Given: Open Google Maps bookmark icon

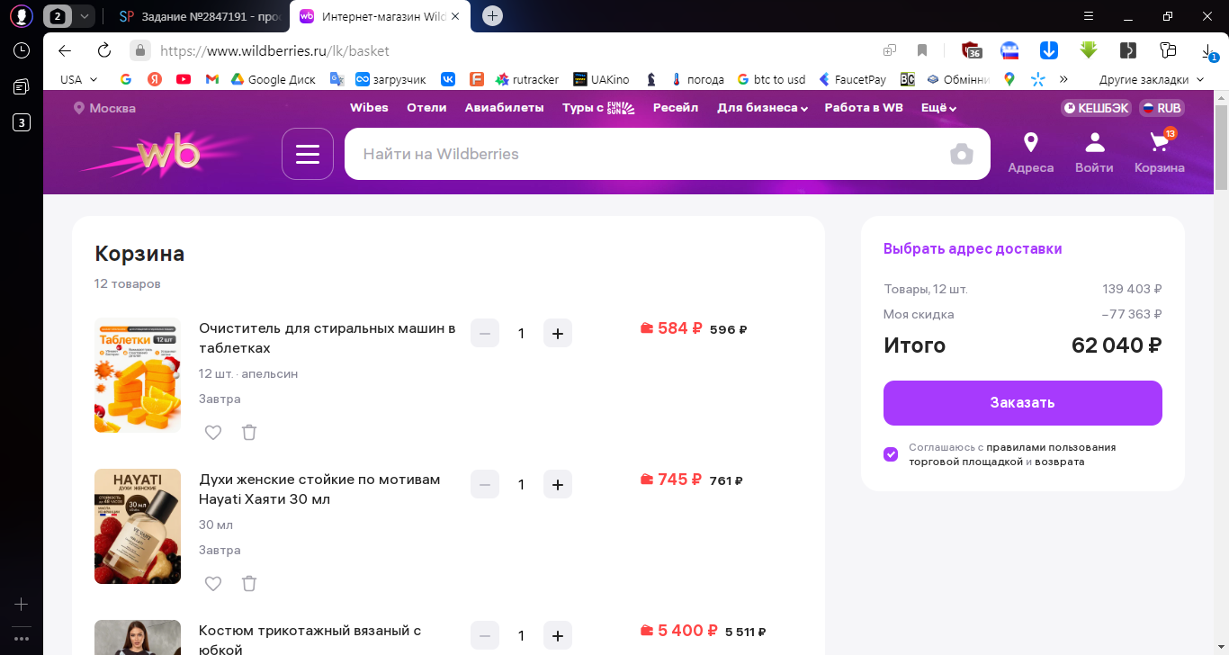Looking at the screenshot, I should [1009, 79].
